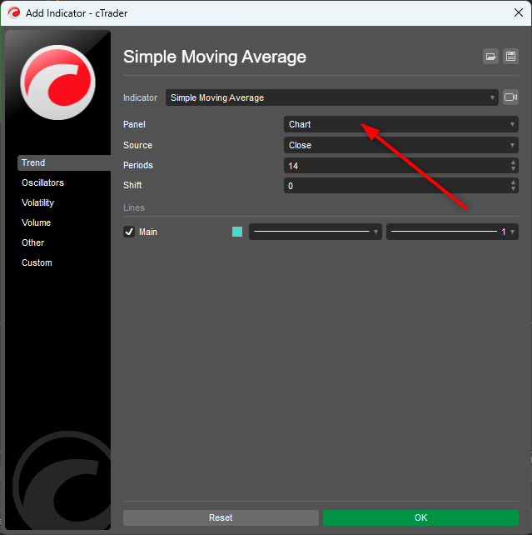Open the Main line thickness dropdown

(x=452, y=232)
